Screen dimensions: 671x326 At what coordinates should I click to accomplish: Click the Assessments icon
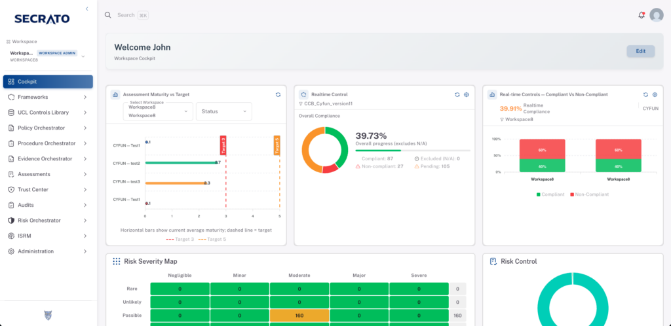tap(11, 174)
